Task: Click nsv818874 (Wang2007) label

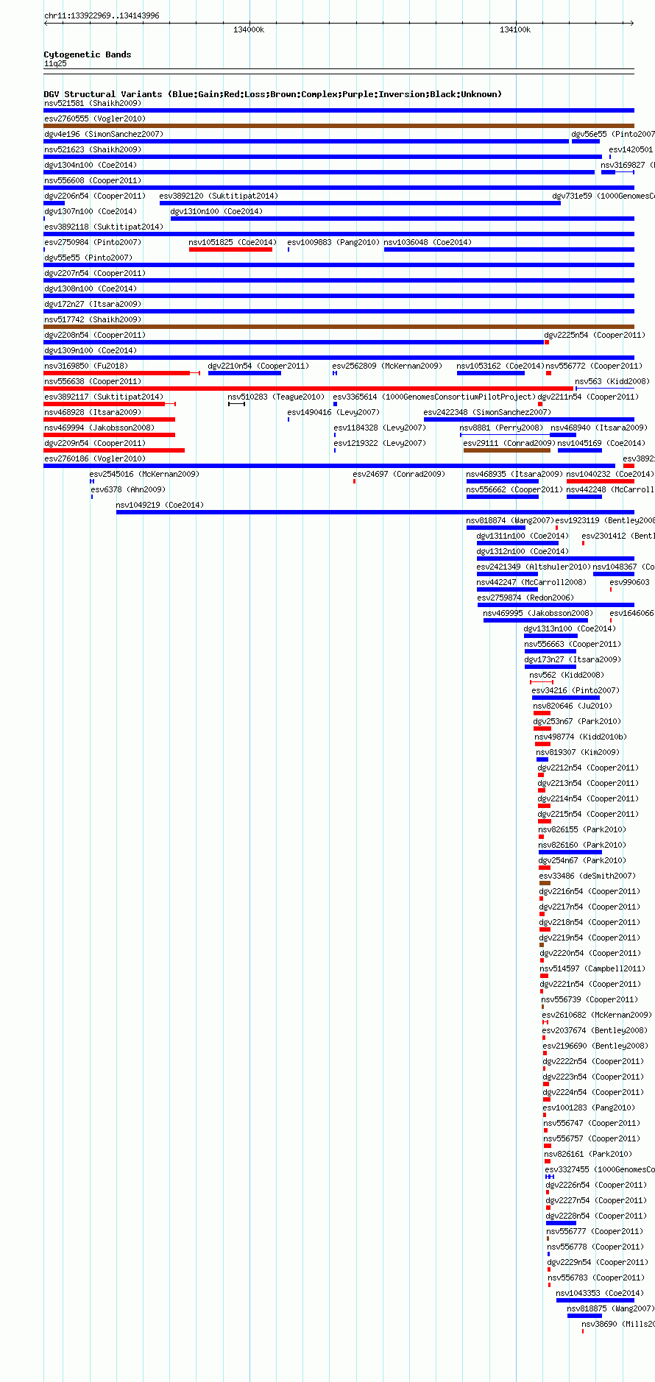Action: click(x=510, y=521)
